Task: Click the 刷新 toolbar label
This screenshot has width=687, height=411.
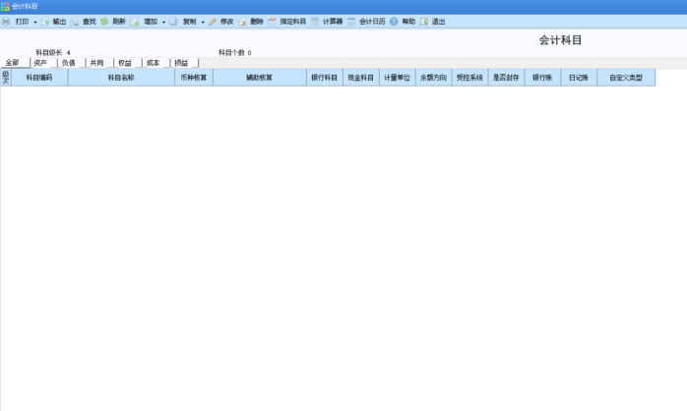Action: pos(119,22)
